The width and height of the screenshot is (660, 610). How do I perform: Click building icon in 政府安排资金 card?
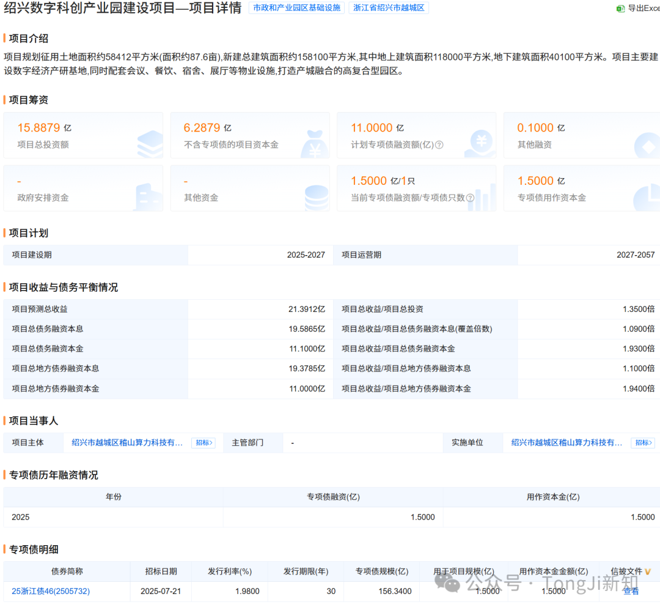148,197
